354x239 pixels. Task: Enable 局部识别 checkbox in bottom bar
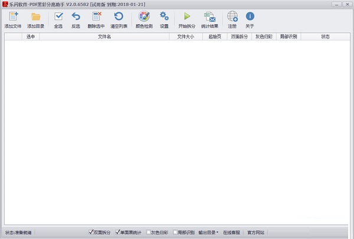pyautogui.click(x=175, y=232)
